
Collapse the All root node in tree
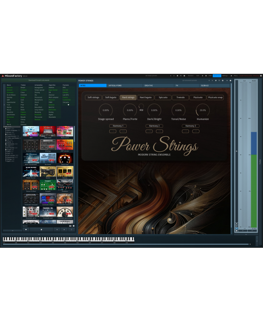tap(4, 127)
